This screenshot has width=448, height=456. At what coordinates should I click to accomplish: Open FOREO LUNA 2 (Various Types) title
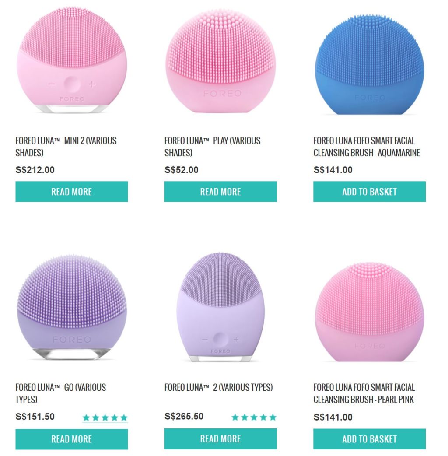click(x=219, y=387)
